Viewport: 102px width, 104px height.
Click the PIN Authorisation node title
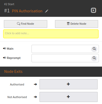[x=27, y=11]
